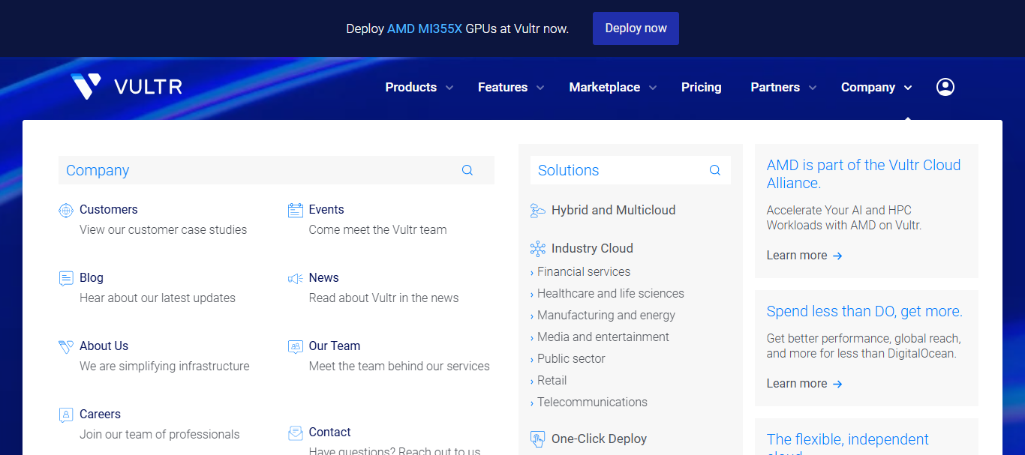Open the Features menu

click(x=503, y=87)
